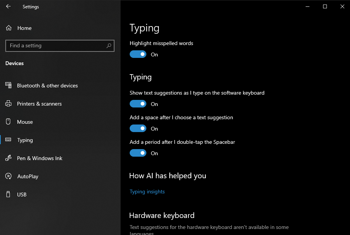Maximize the Settings window
Screen dimensions: 350x235
click(x=325, y=6)
